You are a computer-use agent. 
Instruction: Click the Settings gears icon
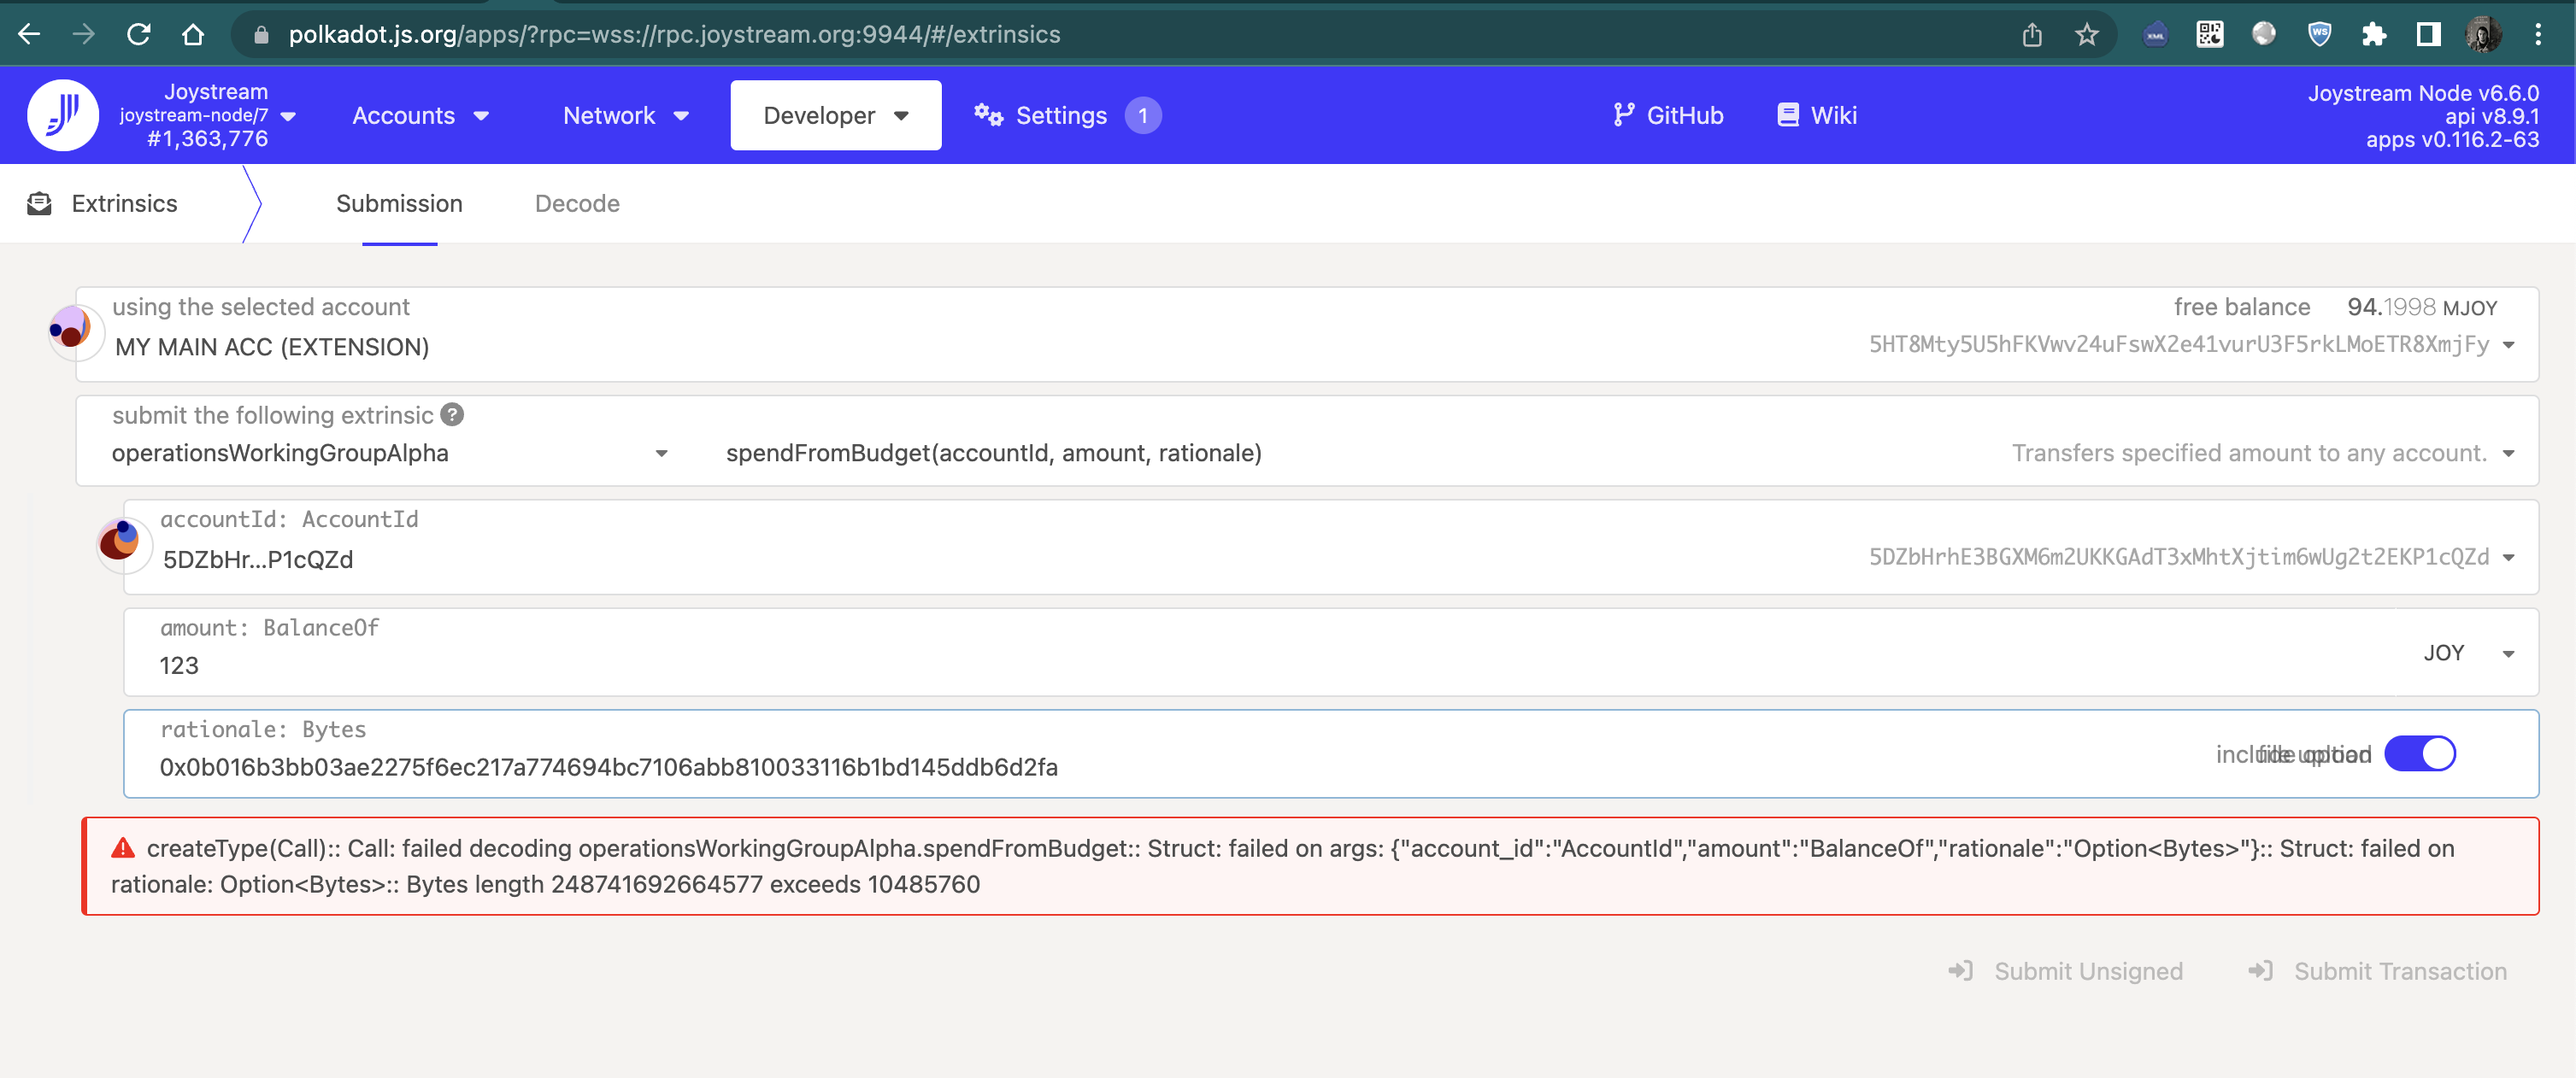pos(988,115)
